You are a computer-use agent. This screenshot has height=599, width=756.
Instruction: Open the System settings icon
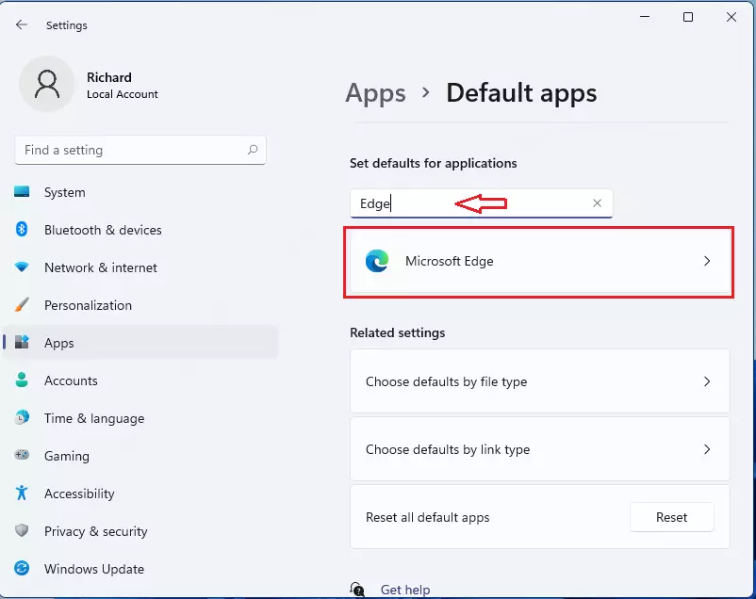[x=22, y=192]
